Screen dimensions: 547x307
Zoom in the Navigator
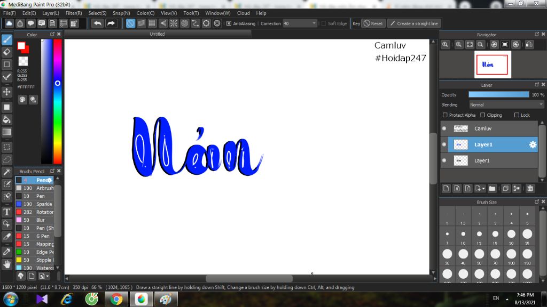[459, 45]
